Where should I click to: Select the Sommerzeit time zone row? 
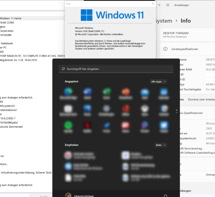11,127
